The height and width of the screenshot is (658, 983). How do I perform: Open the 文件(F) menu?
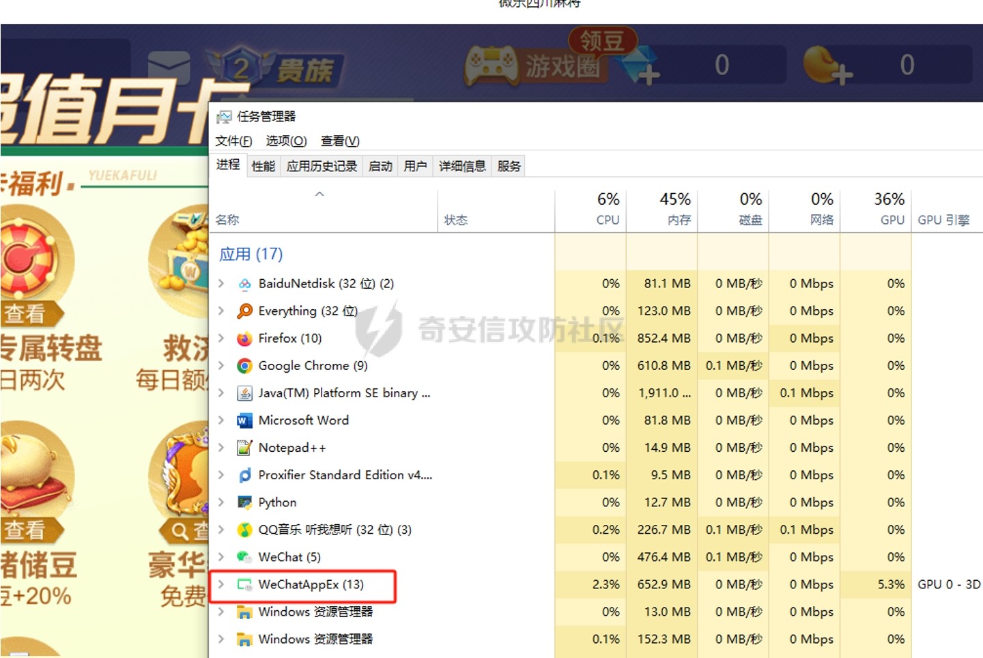click(x=233, y=141)
